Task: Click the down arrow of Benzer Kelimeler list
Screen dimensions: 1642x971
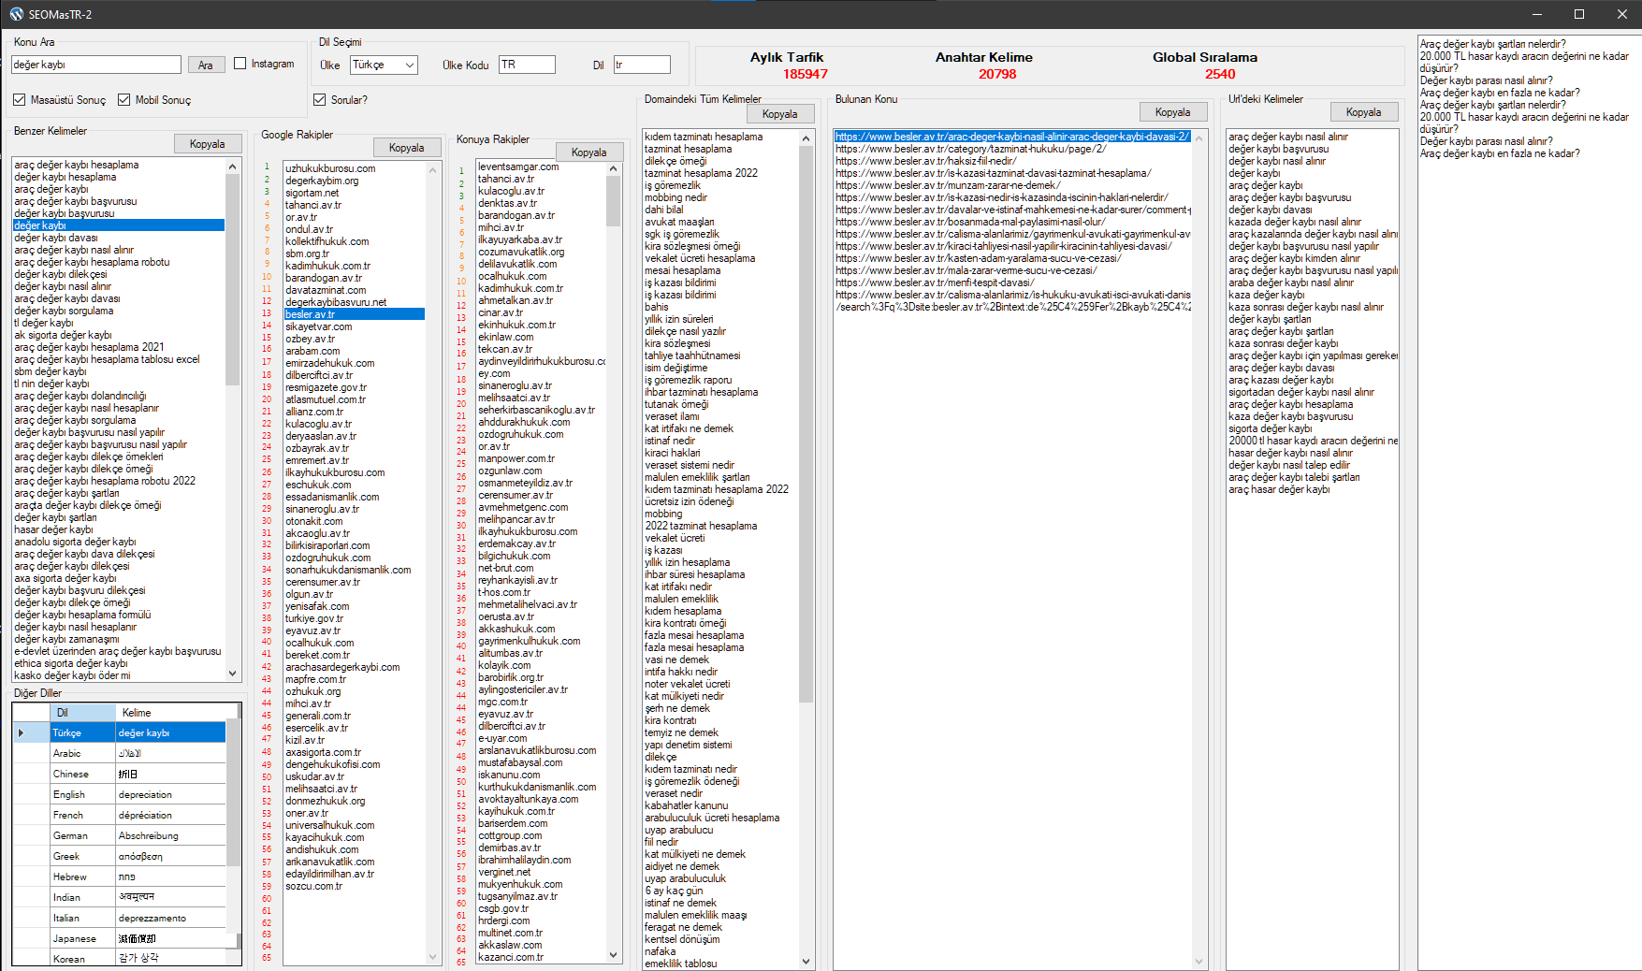Action: coord(232,674)
